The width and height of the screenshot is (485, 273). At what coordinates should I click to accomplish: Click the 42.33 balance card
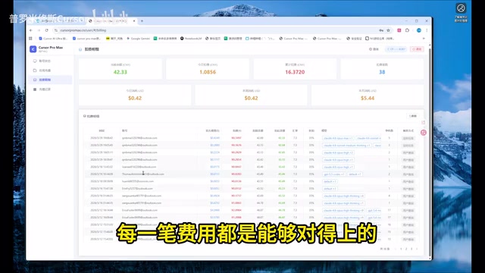point(120,69)
